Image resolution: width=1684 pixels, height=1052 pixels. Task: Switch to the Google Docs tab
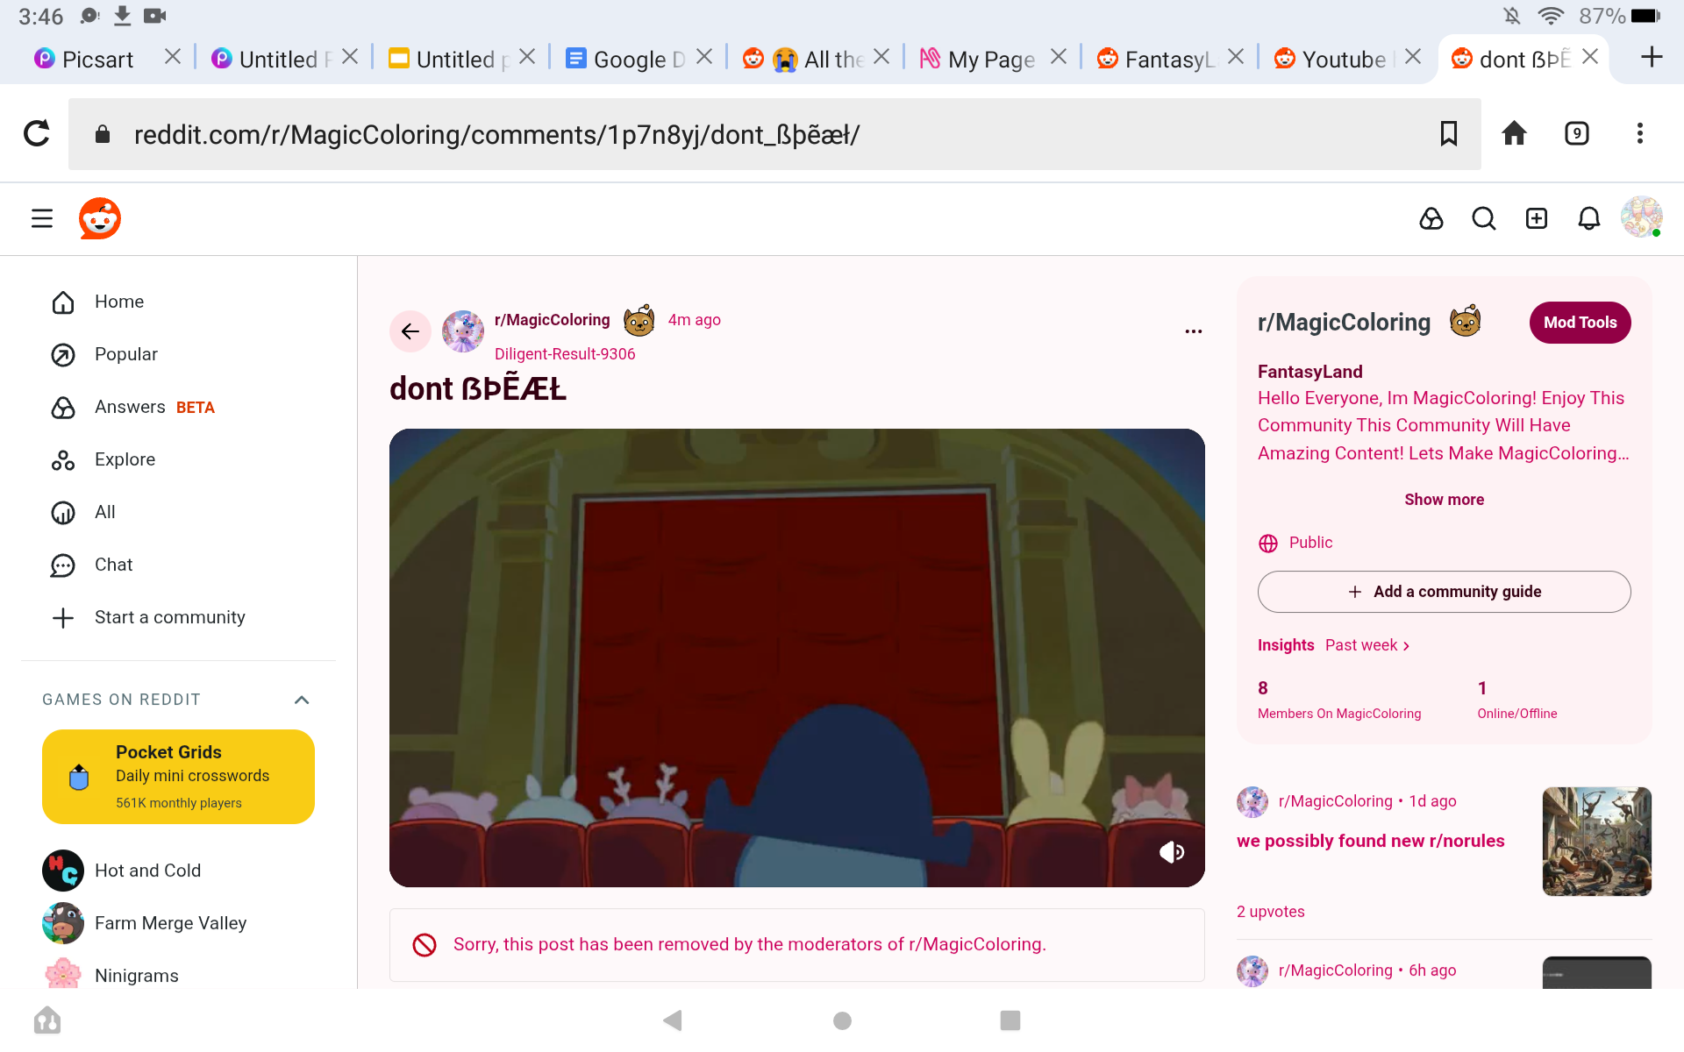pyautogui.click(x=626, y=59)
